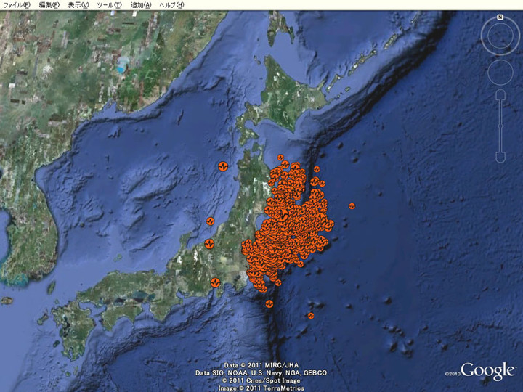Select the earthquake marker in central Honshu near Nagoya
This screenshot has height=392, width=523.
tap(216, 283)
